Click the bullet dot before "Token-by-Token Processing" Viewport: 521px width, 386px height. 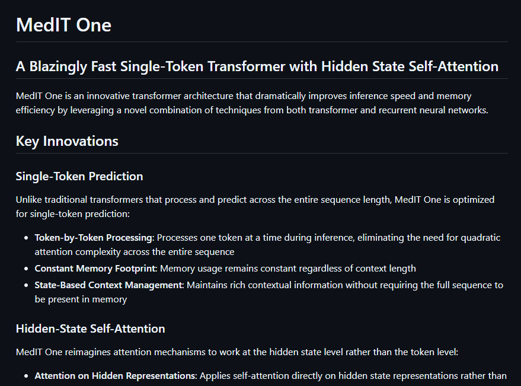27,238
